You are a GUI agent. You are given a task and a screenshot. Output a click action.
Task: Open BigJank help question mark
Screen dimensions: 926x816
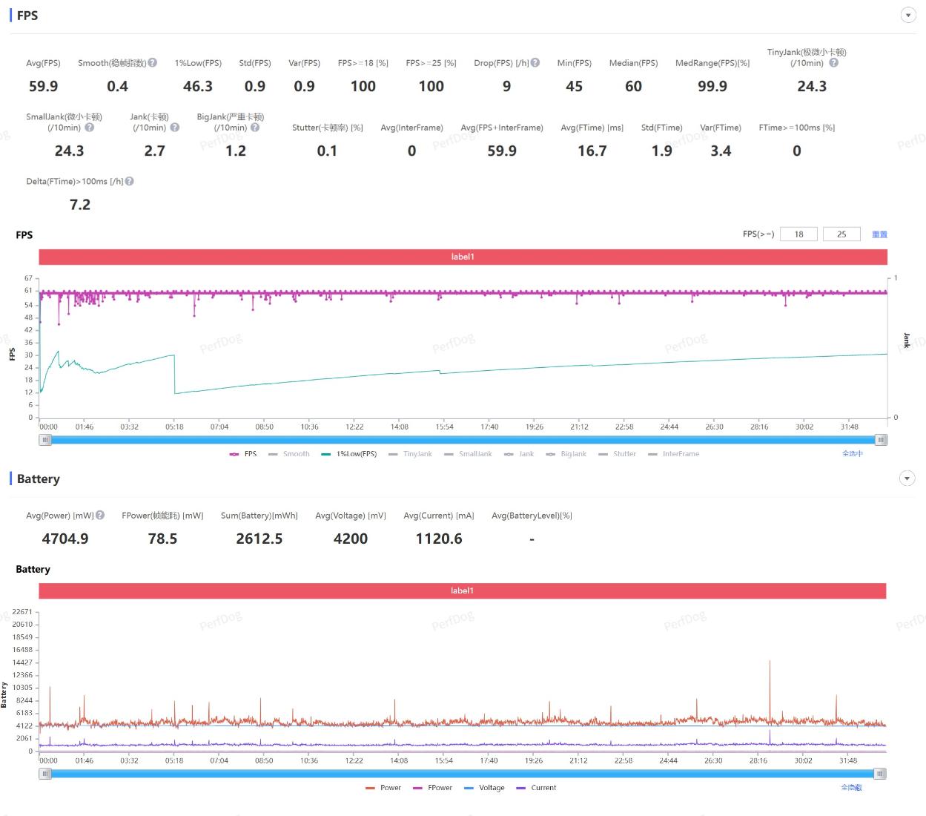click(x=255, y=128)
